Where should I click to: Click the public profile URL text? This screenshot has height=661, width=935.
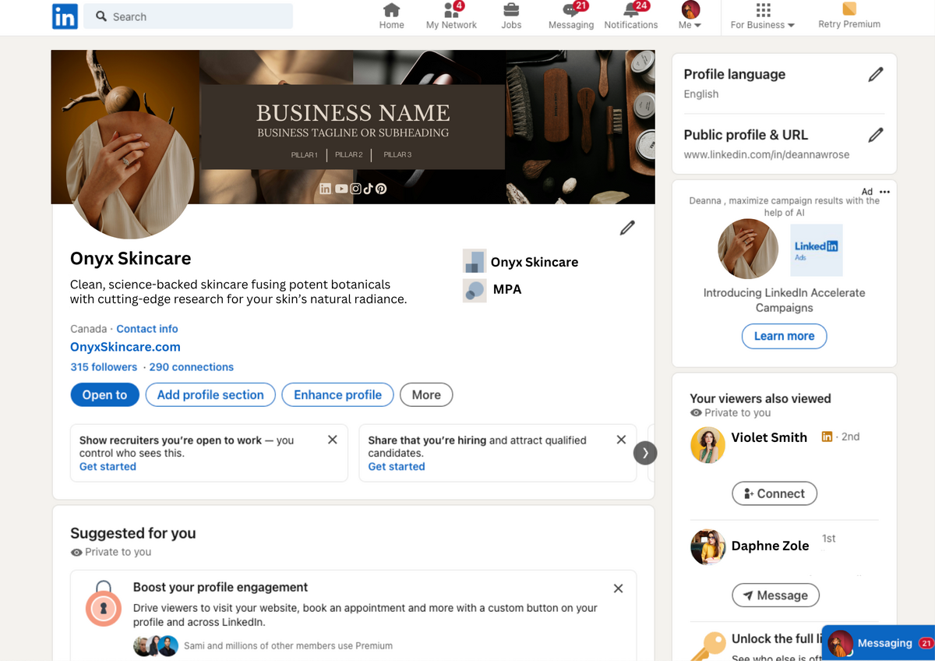tap(767, 154)
